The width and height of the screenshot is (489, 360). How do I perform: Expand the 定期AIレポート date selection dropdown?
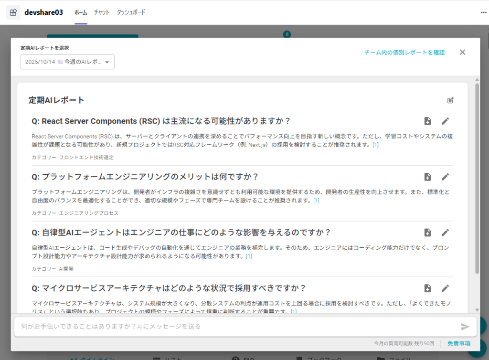pos(67,62)
